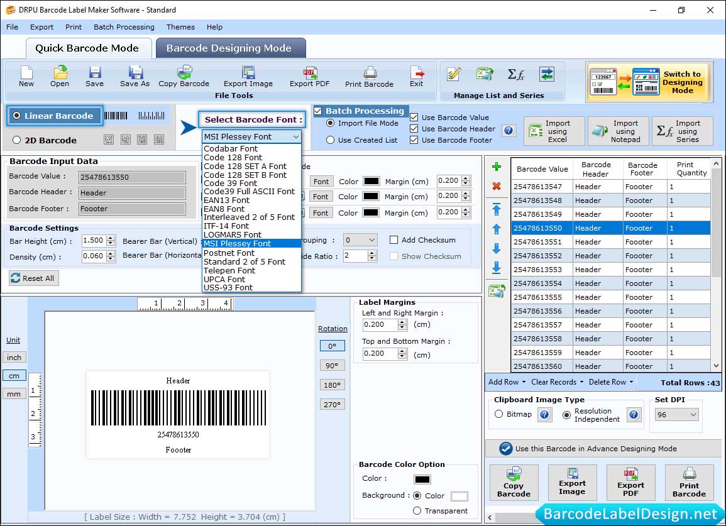This screenshot has height=526, width=726.
Task: Pick EAN13 Font from font list
Action: (x=252, y=200)
